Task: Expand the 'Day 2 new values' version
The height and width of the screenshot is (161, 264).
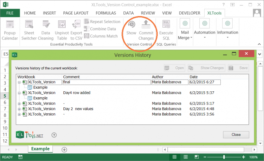Action: [19, 109]
